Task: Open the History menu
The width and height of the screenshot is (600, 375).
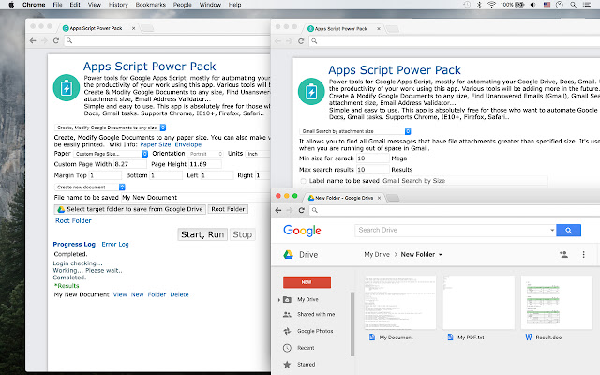Action: (118, 5)
